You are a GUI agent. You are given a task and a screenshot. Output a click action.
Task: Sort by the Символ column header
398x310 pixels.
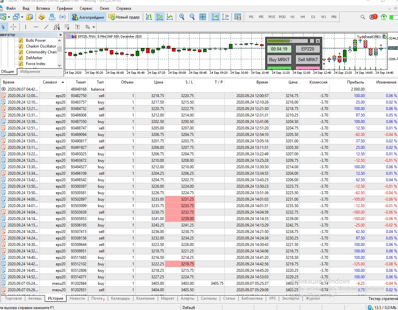click(x=53, y=82)
